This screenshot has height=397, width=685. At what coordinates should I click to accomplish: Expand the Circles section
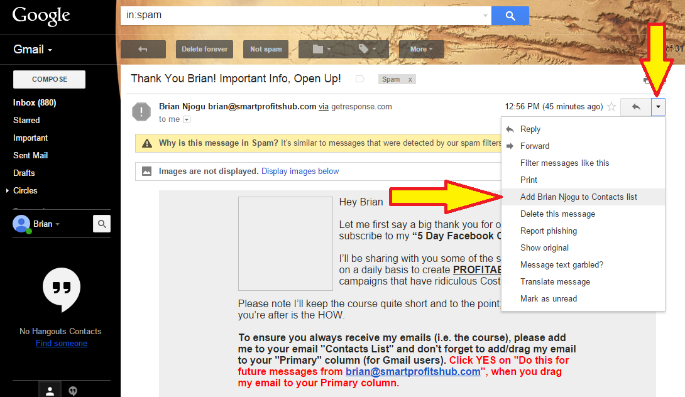(x=7, y=190)
